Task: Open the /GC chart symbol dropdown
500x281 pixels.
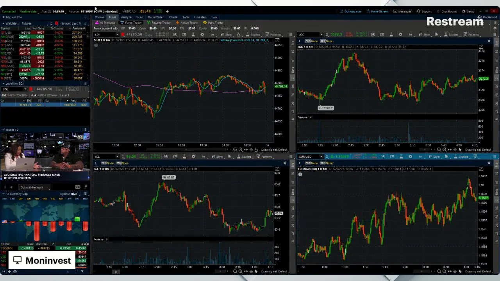Action: (x=321, y=35)
